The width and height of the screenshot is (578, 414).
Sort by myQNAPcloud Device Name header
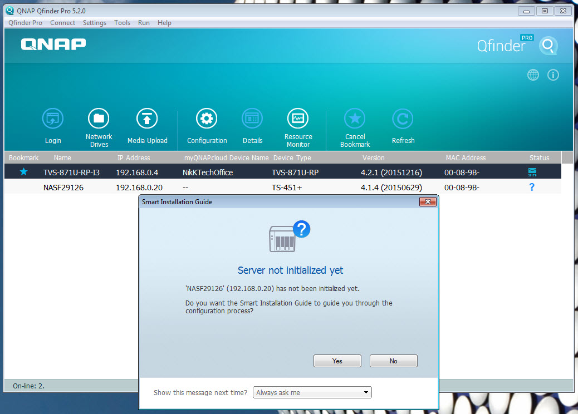(226, 157)
